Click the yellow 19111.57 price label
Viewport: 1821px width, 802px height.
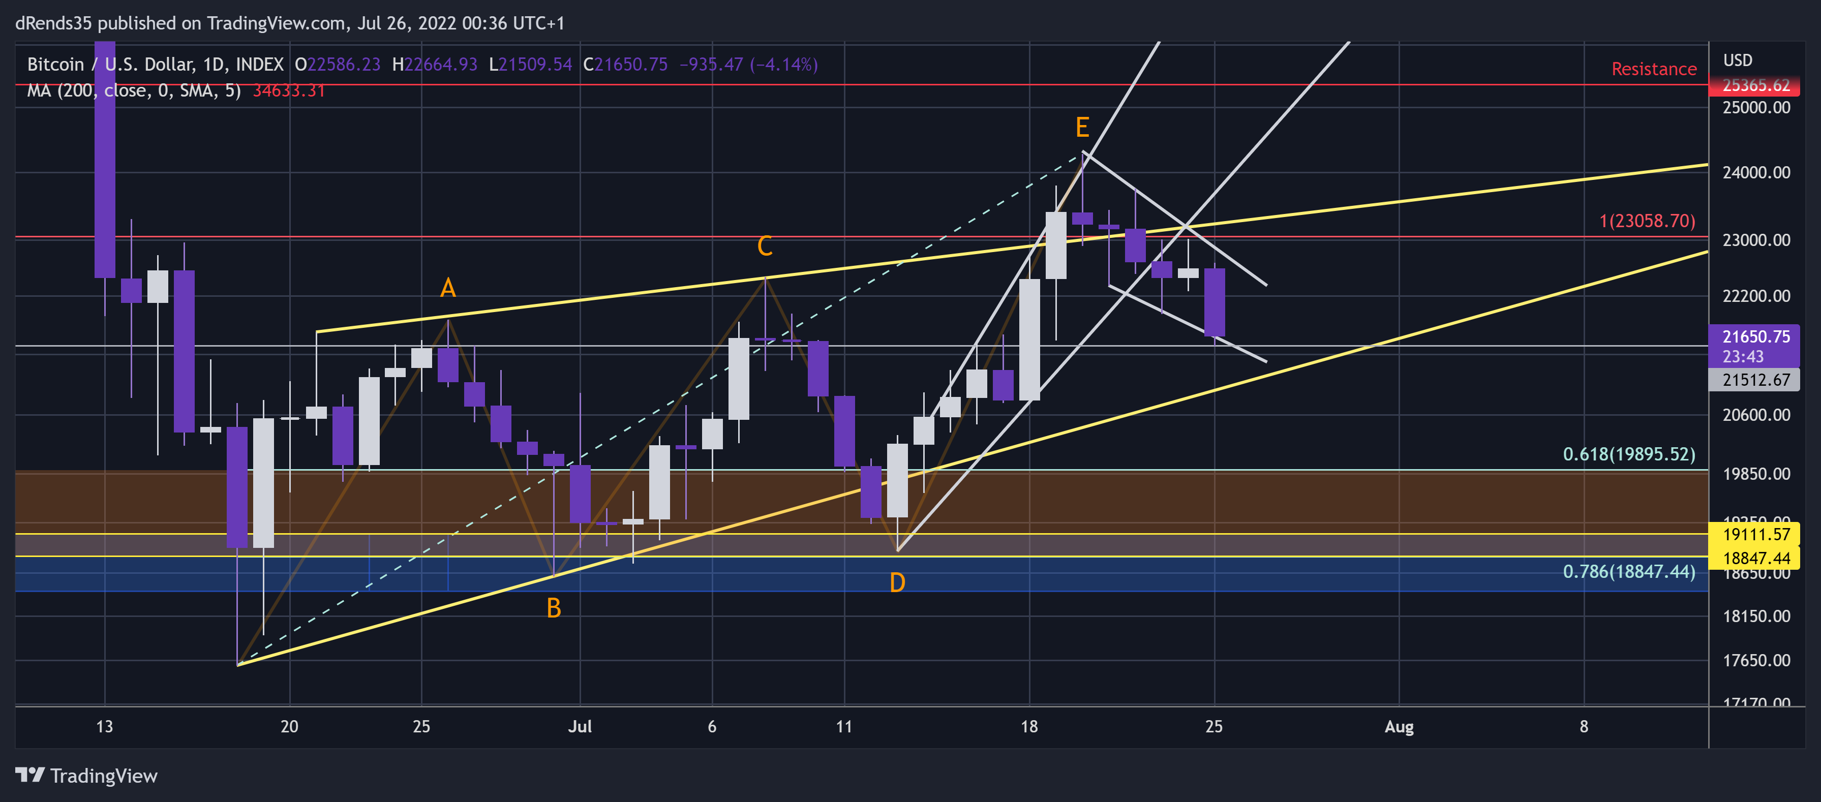pyautogui.click(x=1754, y=534)
